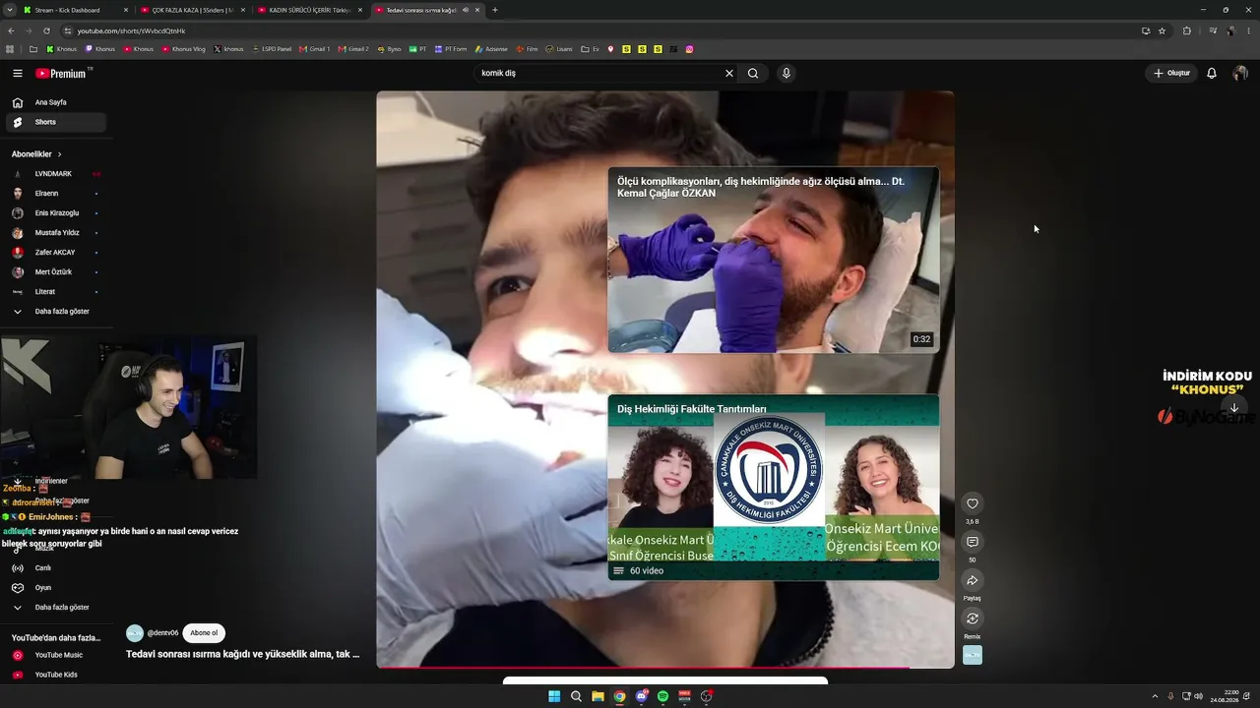This screenshot has width=1260, height=708.
Task: Close the Kick Dashboard tab
Action: (x=125, y=10)
